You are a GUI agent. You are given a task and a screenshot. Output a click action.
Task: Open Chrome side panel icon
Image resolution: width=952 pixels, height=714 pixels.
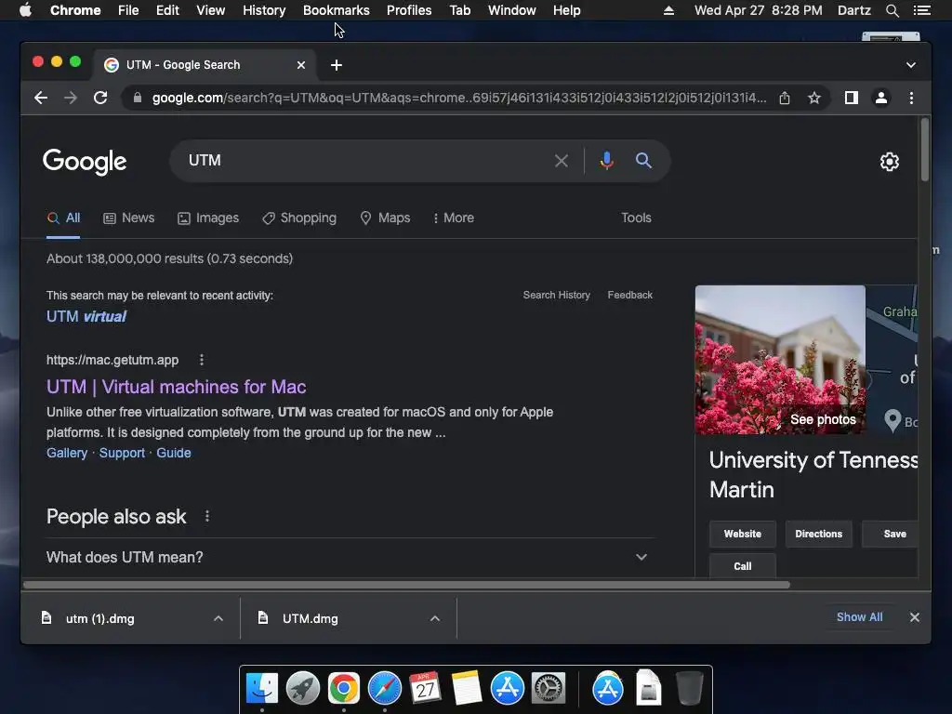(852, 98)
